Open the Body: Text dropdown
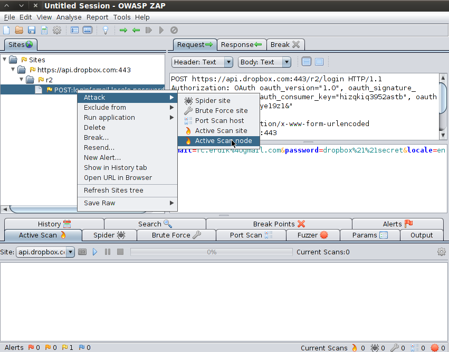The width and height of the screenshot is (449, 352). coord(264,62)
